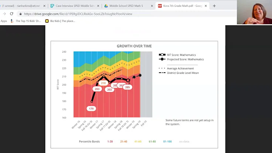Close the Kora 7th Grade Math tab

coord(205,6)
